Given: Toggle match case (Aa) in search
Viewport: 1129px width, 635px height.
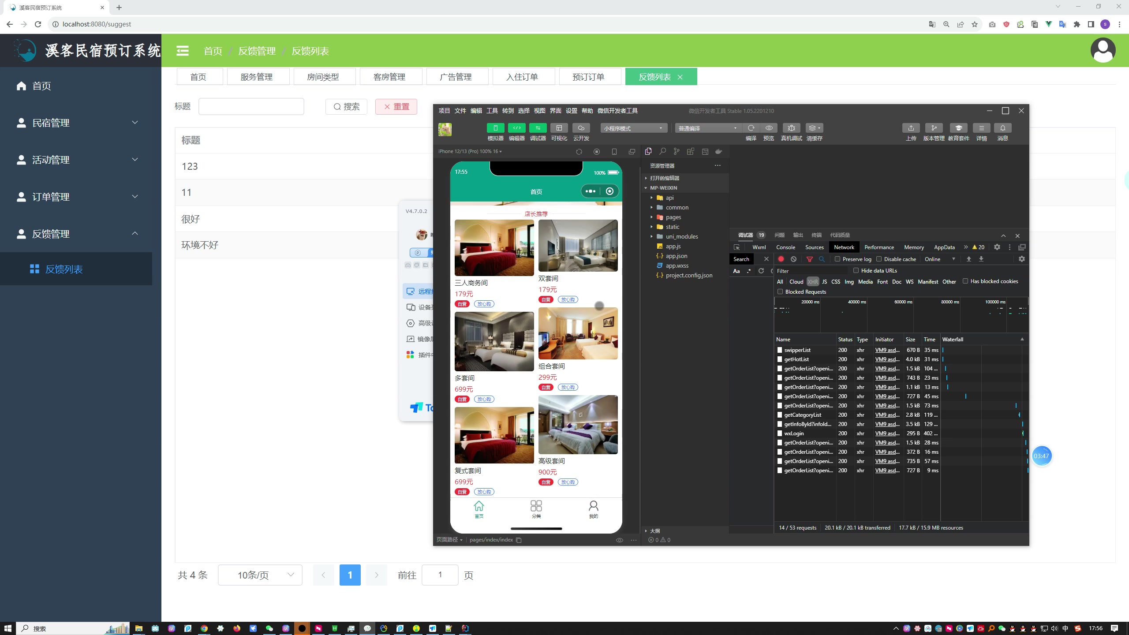Looking at the screenshot, I should pyautogui.click(x=736, y=271).
